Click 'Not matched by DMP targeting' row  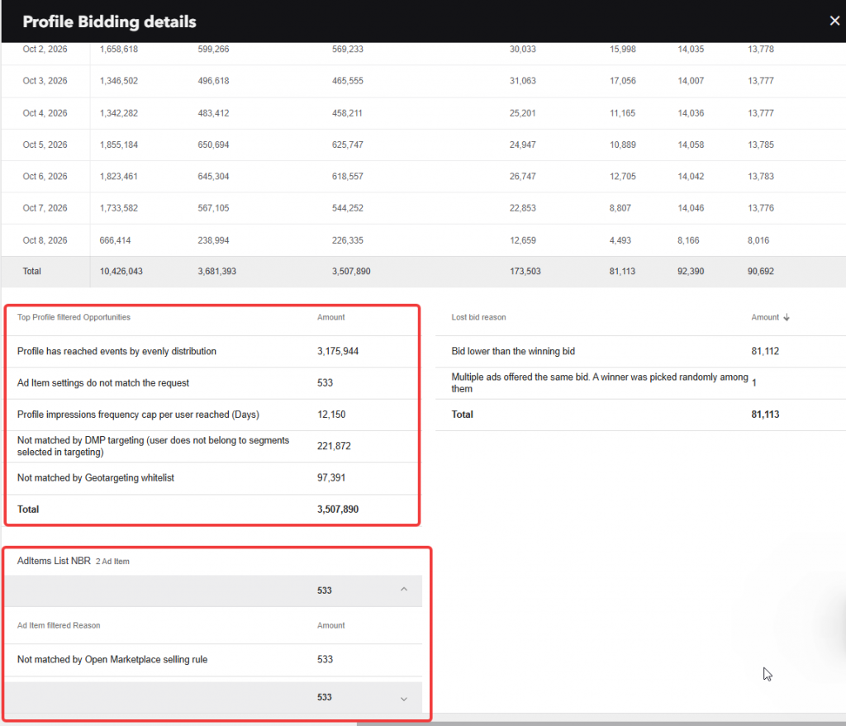pyautogui.click(x=212, y=446)
